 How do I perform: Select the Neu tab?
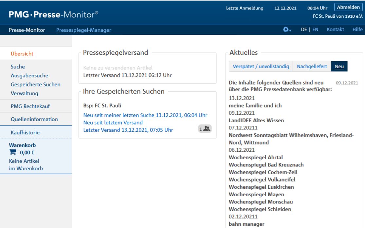pyautogui.click(x=339, y=66)
